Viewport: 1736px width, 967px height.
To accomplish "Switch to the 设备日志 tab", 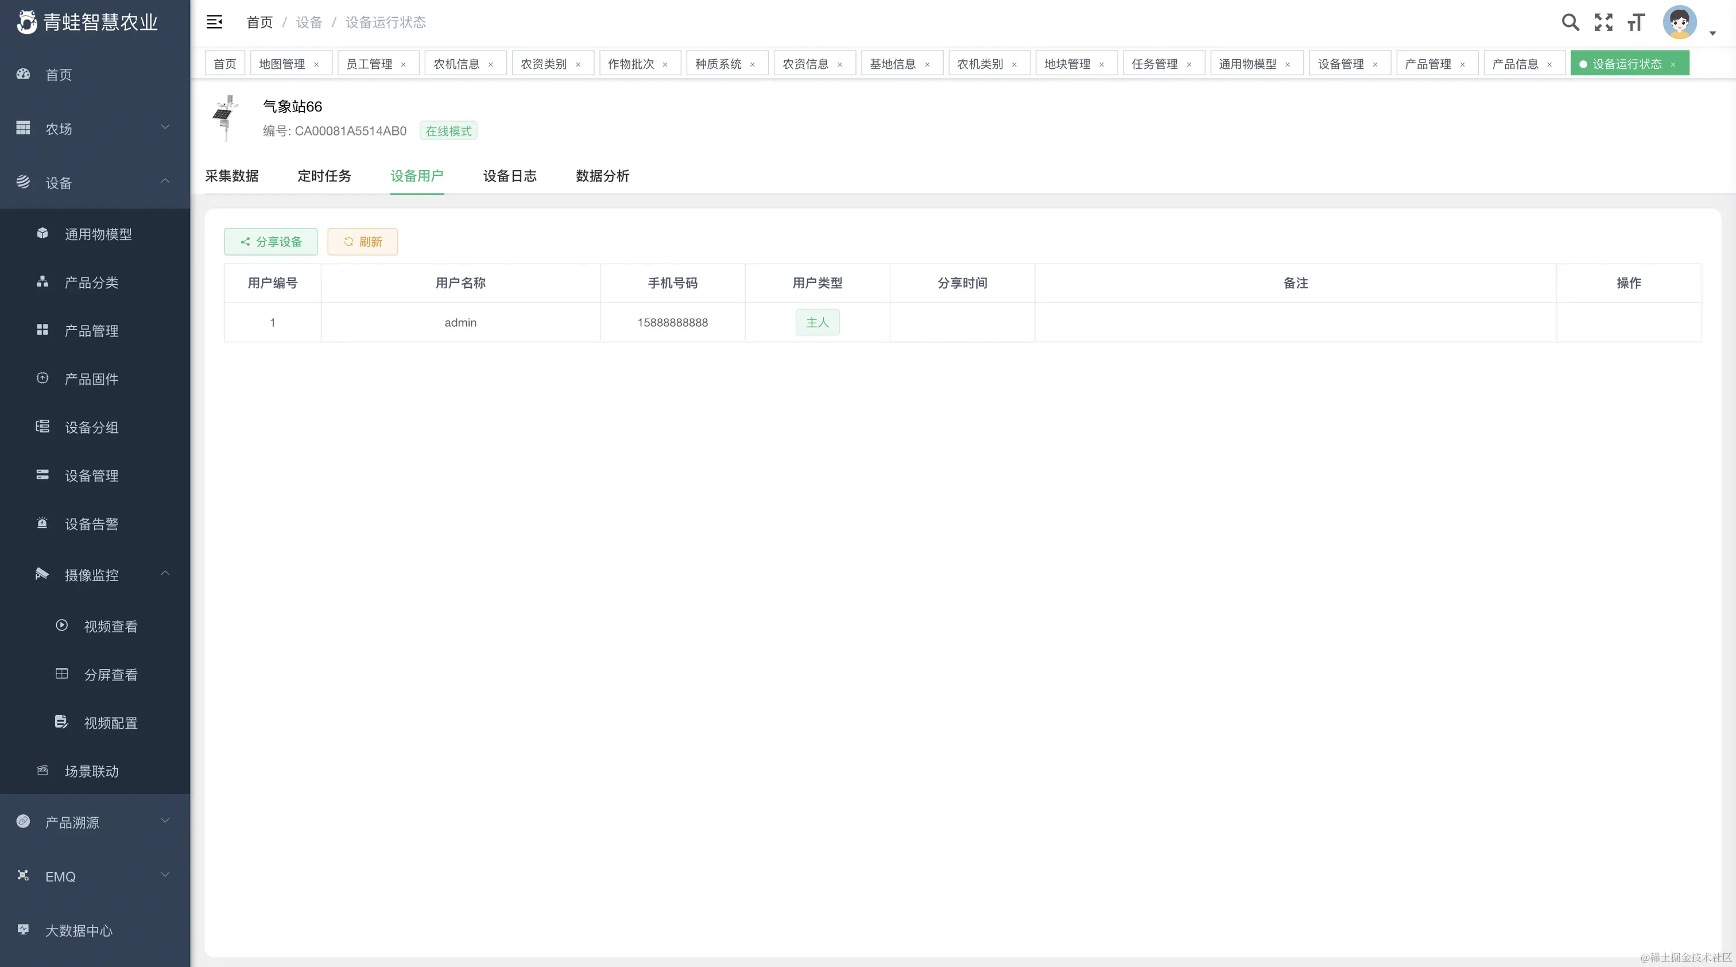I will [510, 176].
